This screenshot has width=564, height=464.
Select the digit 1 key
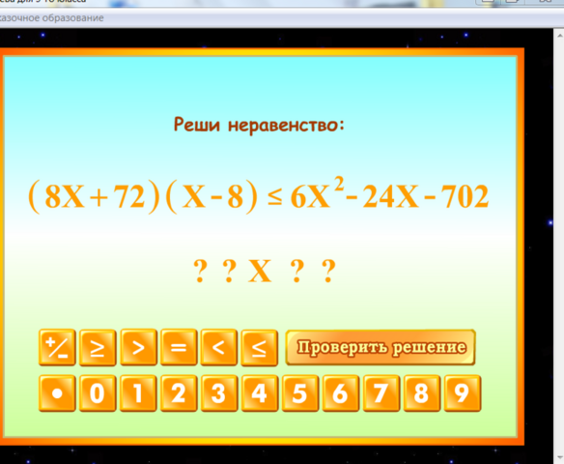138,393
